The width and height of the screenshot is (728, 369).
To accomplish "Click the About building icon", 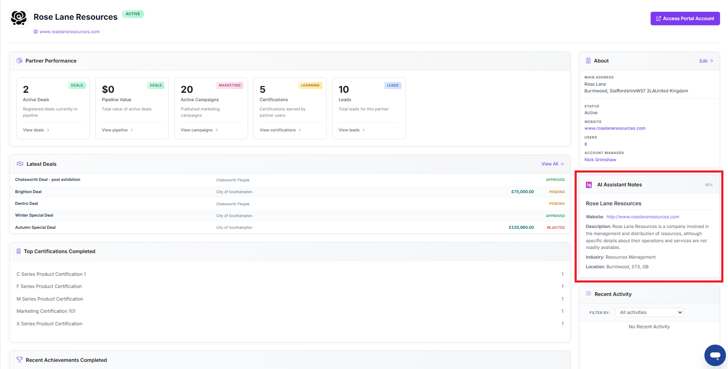I will coord(588,61).
